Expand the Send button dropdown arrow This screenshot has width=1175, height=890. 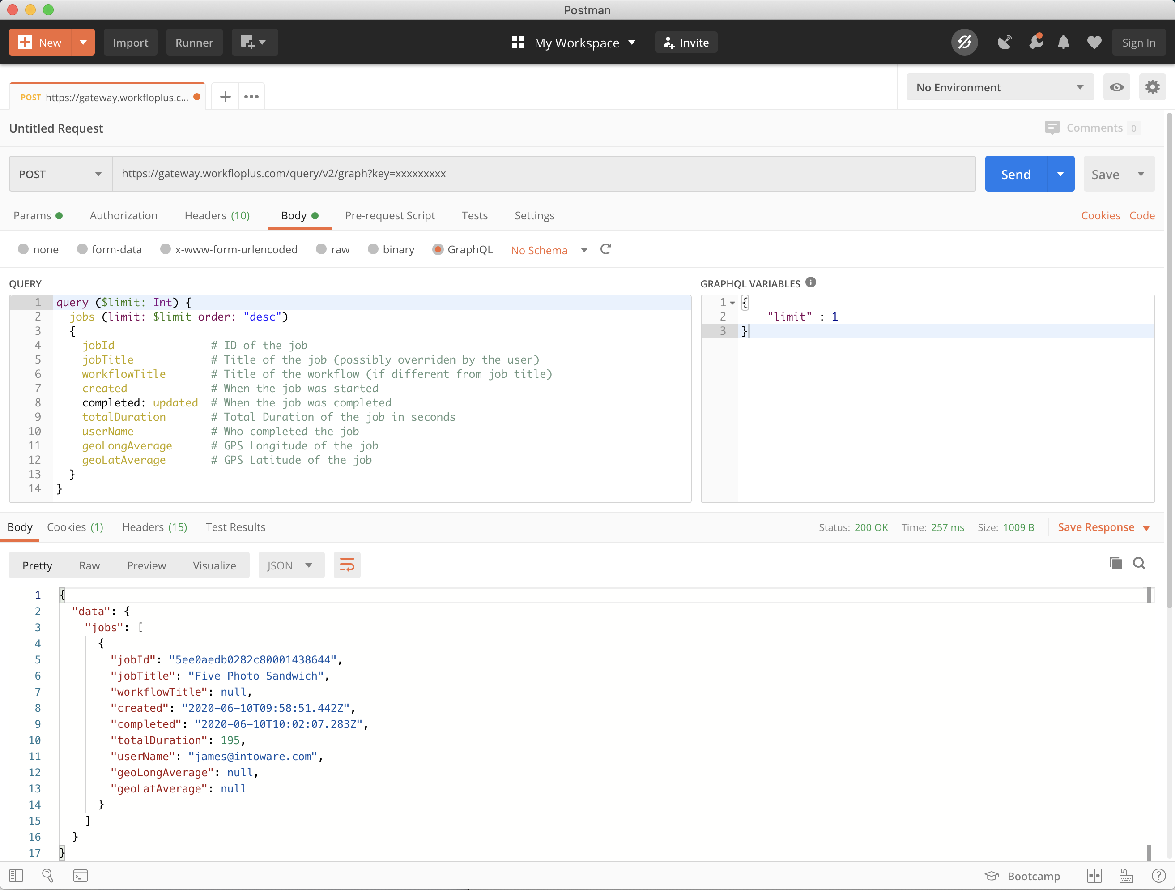1060,174
